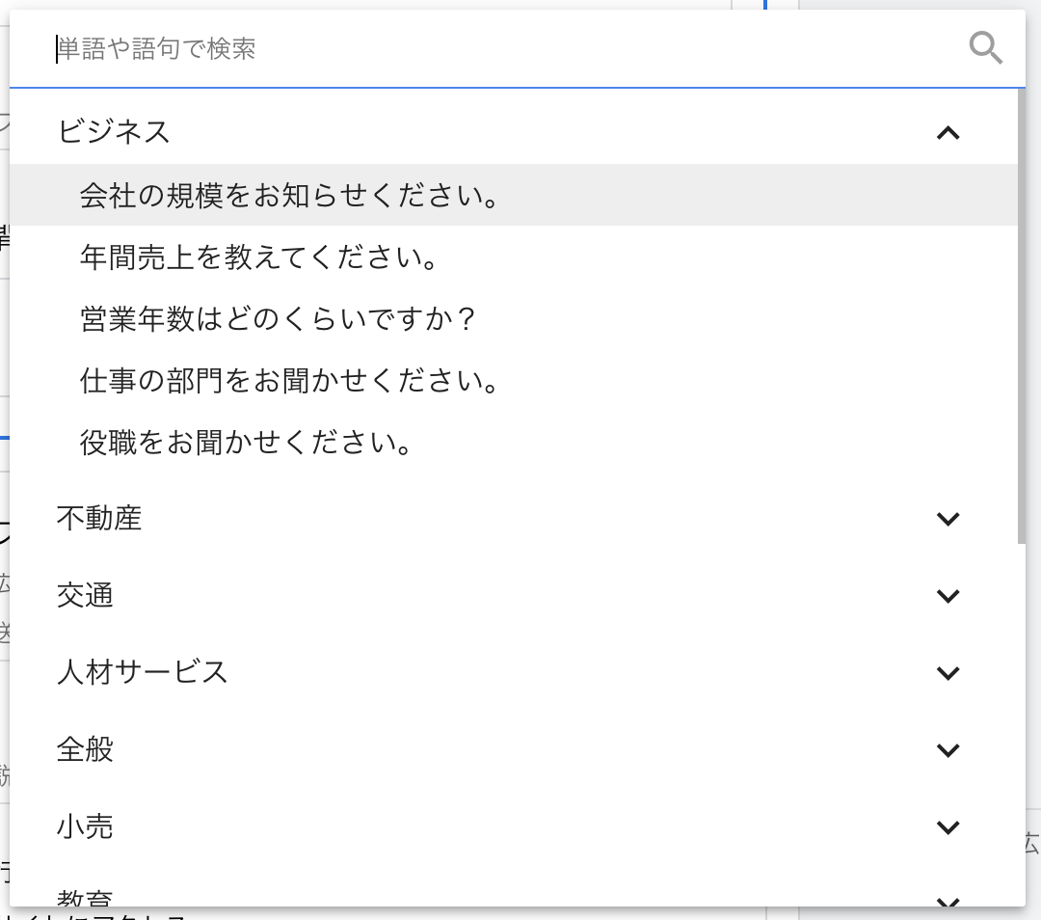Image resolution: width=1041 pixels, height=920 pixels.
Task: Open 人材サービス via its chevron icon
Action: pos(948,673)
